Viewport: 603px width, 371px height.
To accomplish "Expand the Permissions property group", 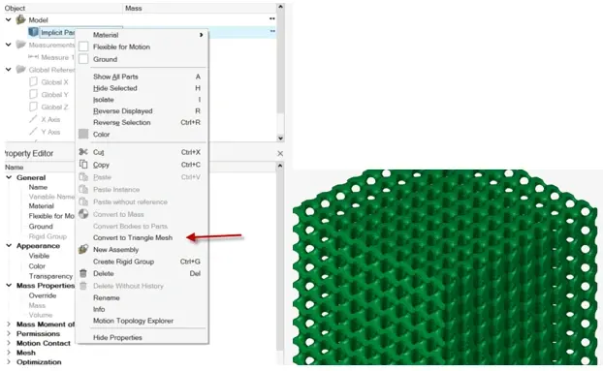I will [x=9, y=333].
